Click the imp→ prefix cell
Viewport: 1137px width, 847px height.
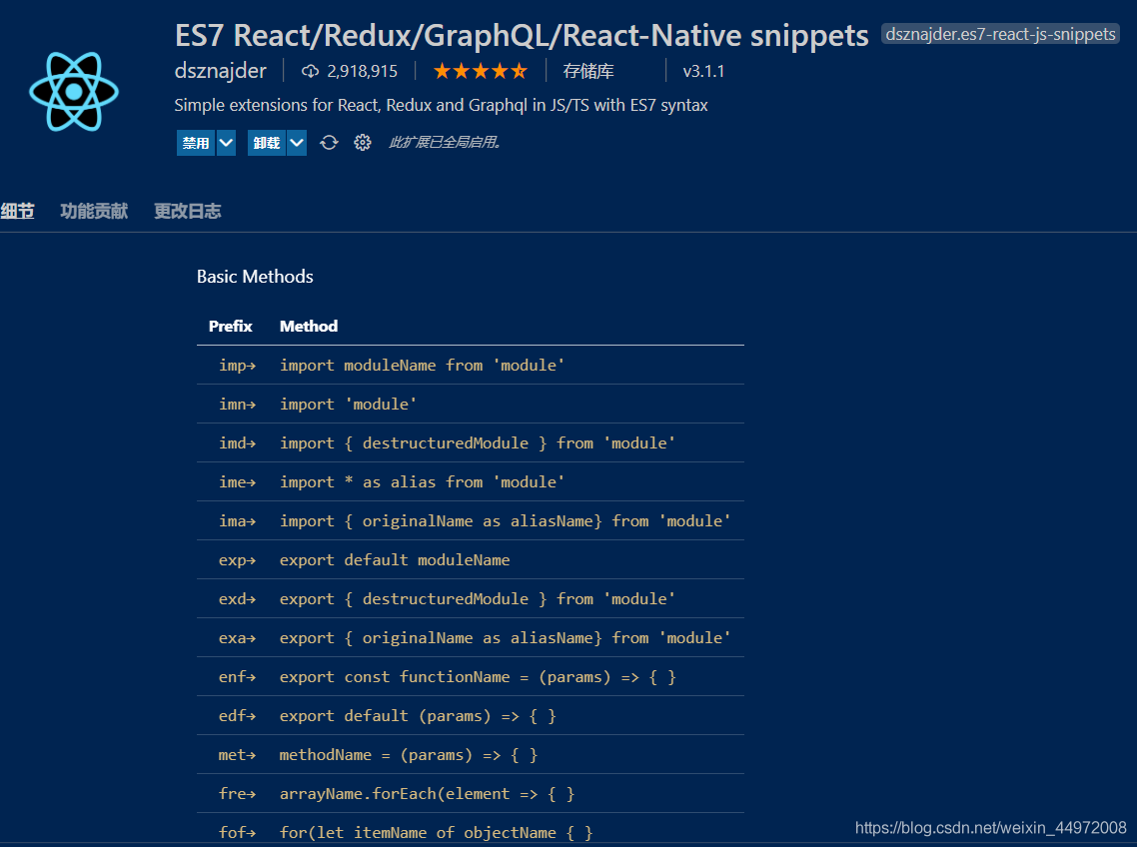coord(238,365)
